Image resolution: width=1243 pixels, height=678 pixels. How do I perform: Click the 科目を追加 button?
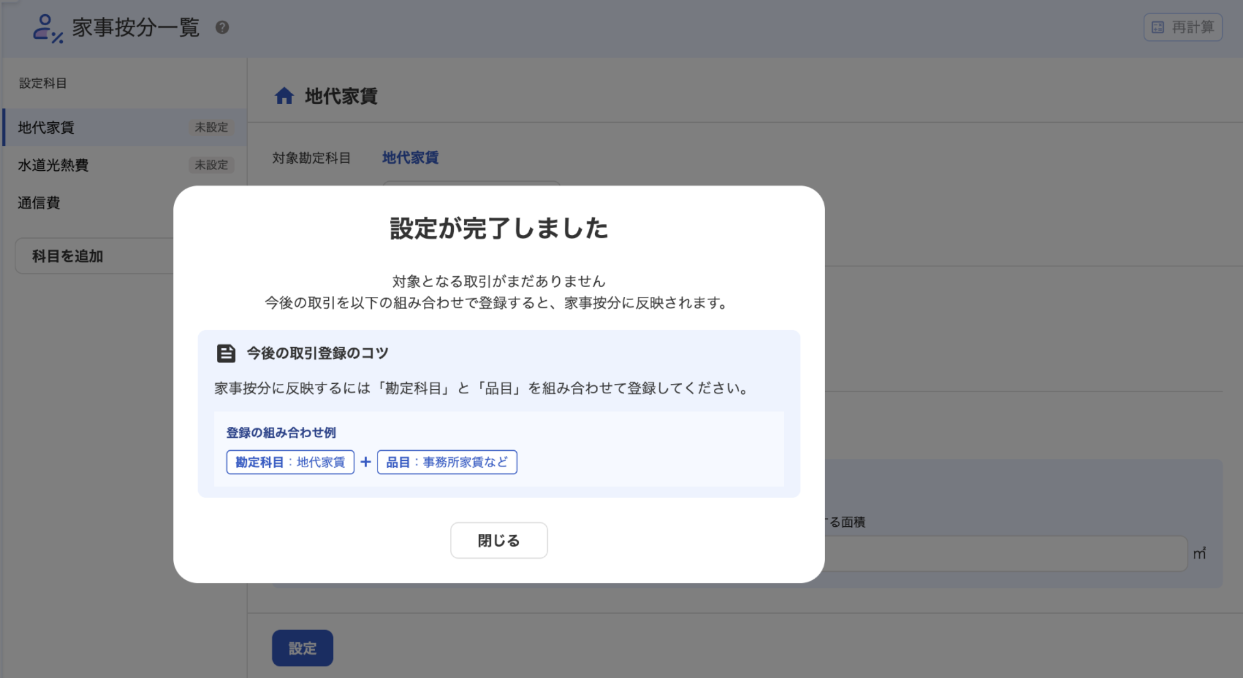[94, 256]
